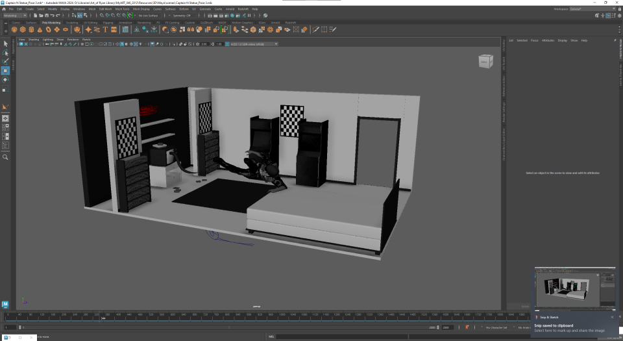
Task: Activate the Paint Selection tool
Action: click(x=5, y=62)
